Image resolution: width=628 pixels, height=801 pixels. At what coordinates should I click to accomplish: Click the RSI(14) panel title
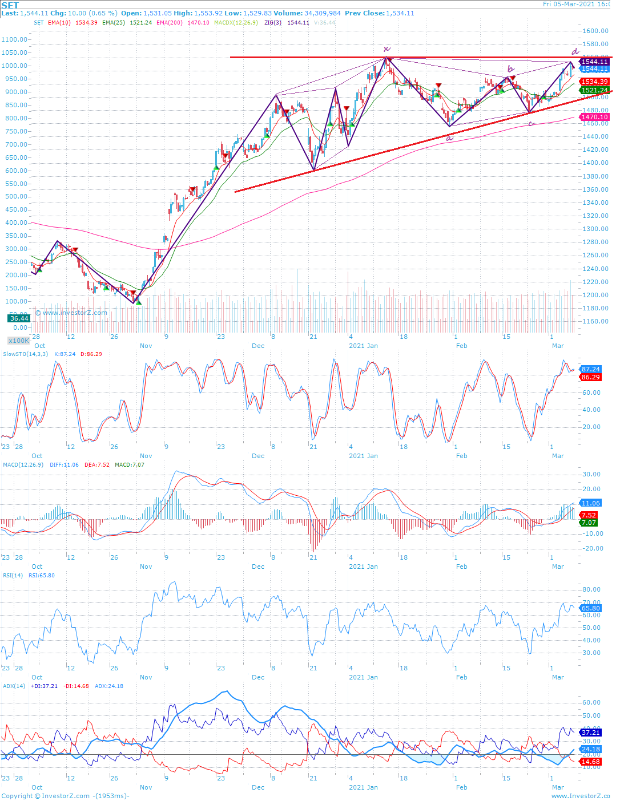[13, 576]
